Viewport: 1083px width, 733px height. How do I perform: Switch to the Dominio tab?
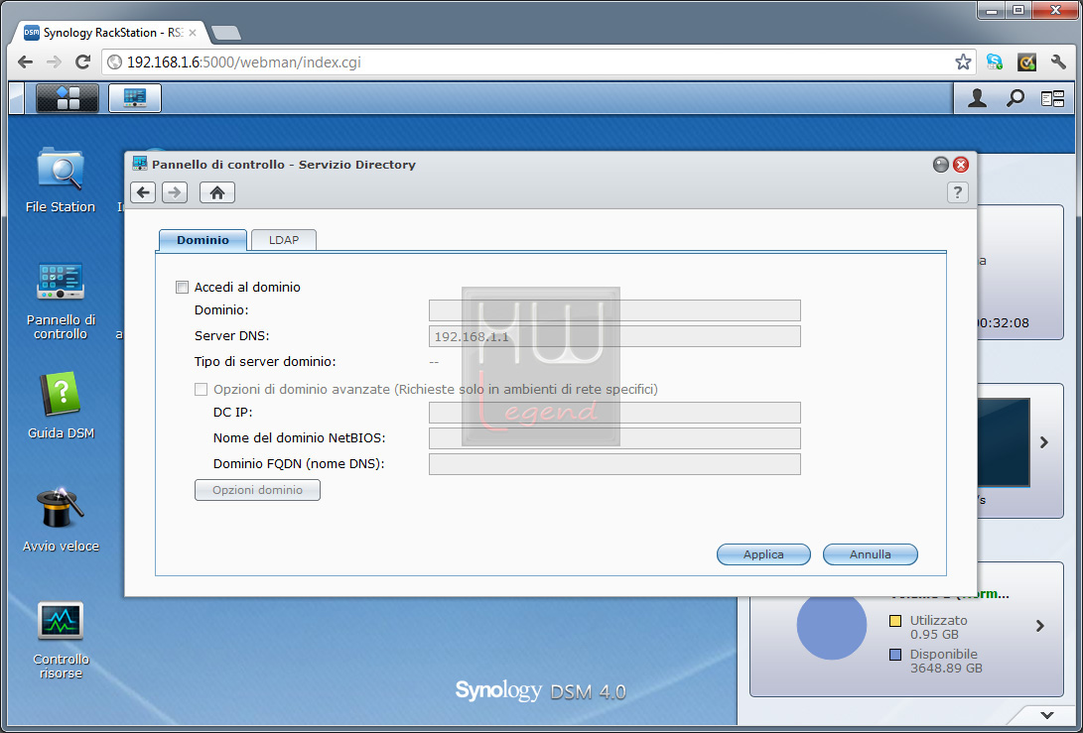pos(203,239)
